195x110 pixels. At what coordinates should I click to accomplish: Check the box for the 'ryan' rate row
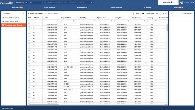click(29, 53)
